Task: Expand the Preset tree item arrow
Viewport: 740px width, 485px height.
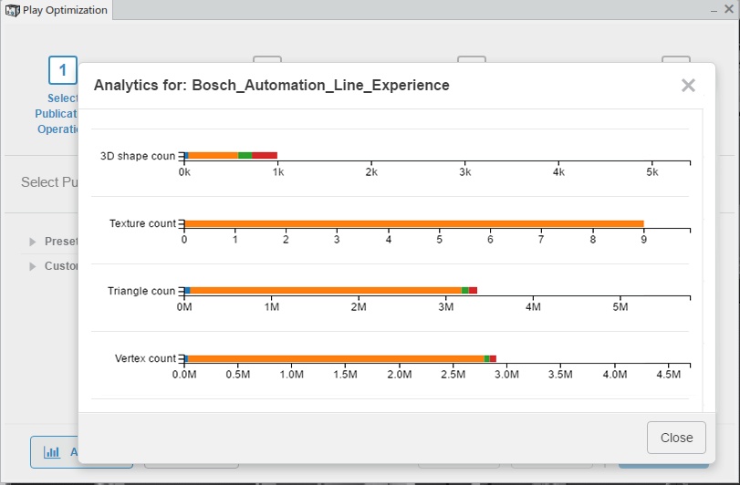Action: coord(33,242)
